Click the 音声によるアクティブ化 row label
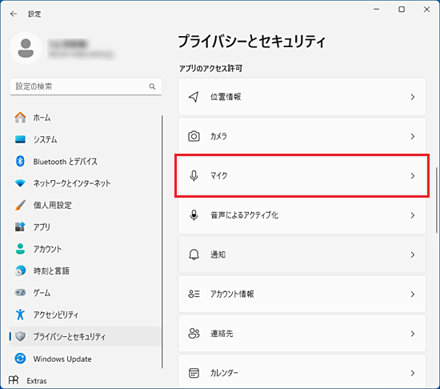440x389 pixels. 245,215
